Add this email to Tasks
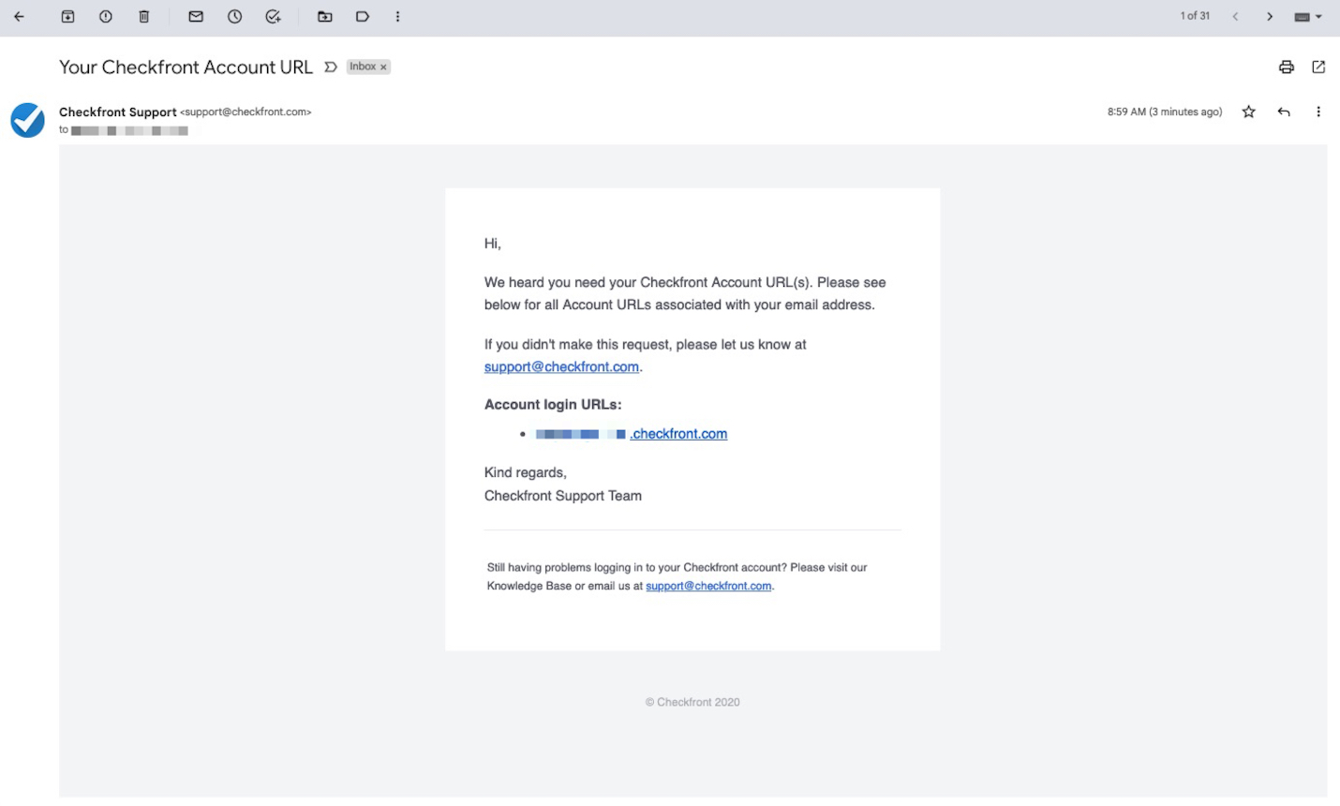Screen dimensions: 1340x806 tap(273, 17)
